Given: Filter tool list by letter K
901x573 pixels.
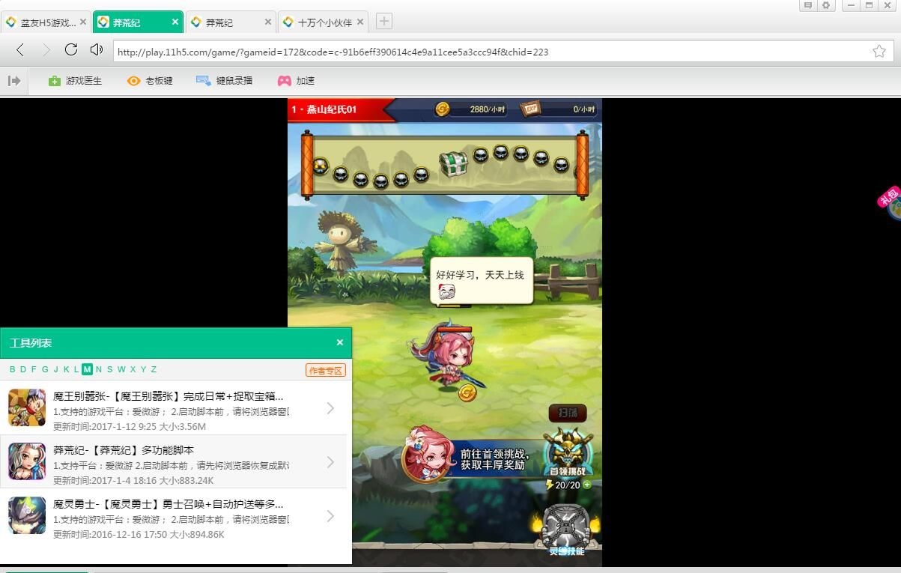Looking at the screenshot, I should pyautogui.click(x=66, y=369).
